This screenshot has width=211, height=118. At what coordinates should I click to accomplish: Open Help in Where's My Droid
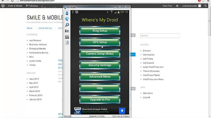point(100,88)
